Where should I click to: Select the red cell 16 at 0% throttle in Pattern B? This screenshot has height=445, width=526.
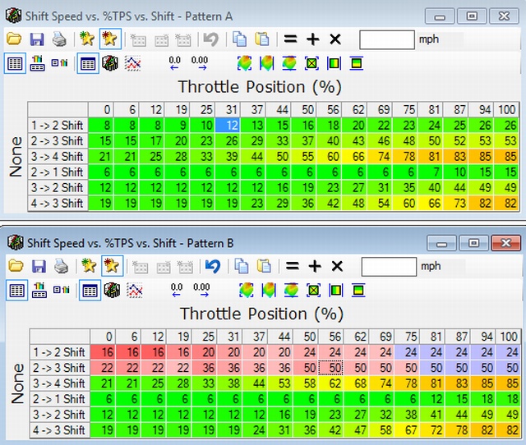tap(107, 352)
